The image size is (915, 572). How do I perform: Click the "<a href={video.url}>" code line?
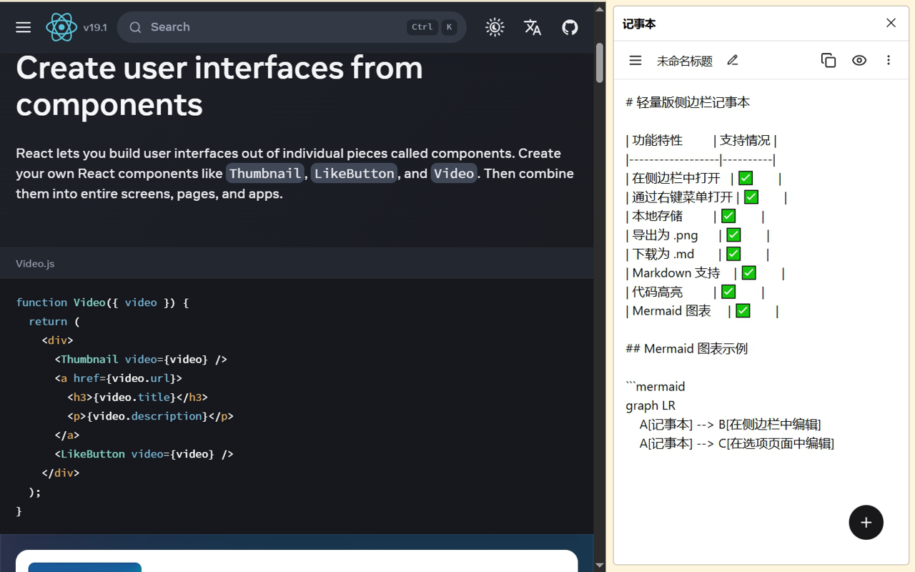click(x=119, y=378)
